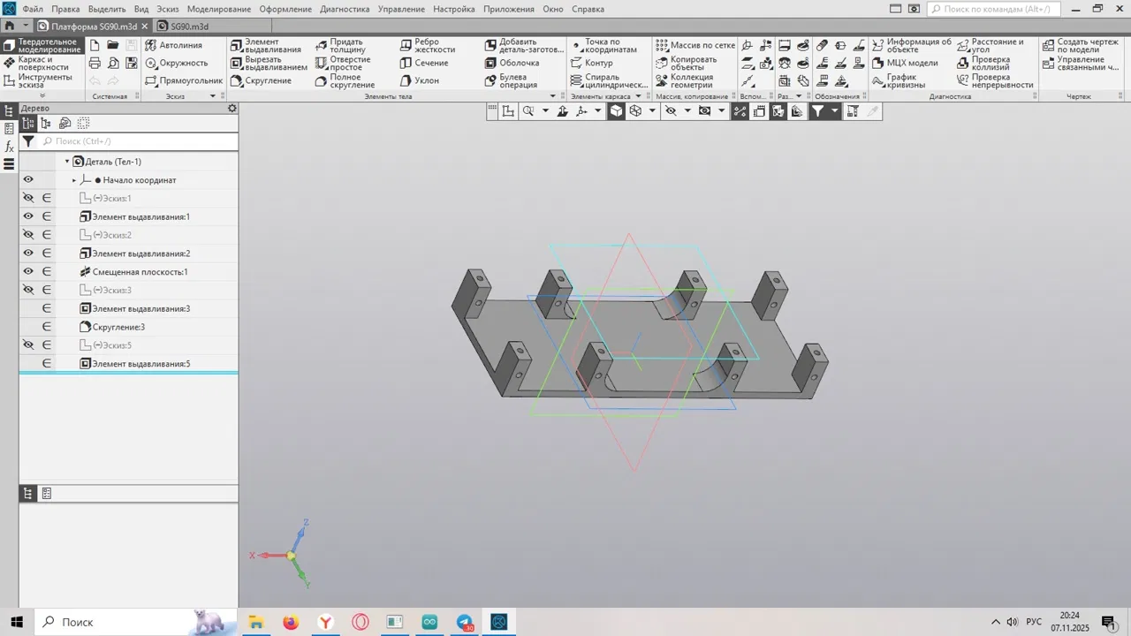Open the zoom options dropdown arrow
Image resolution: width=1131 pixels, height=636 pixels.
click(x=545, y=111)
